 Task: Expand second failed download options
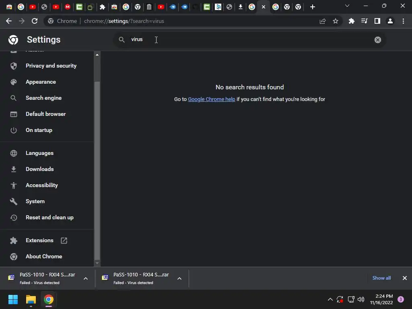(x=179, y=278)
